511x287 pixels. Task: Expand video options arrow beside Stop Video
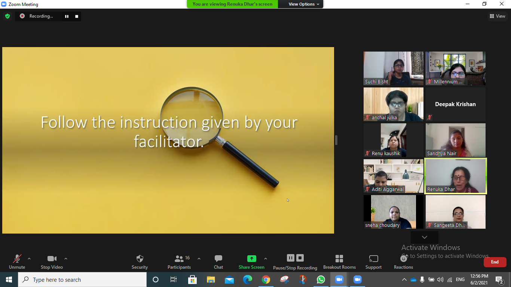click(x=66, y=259)
